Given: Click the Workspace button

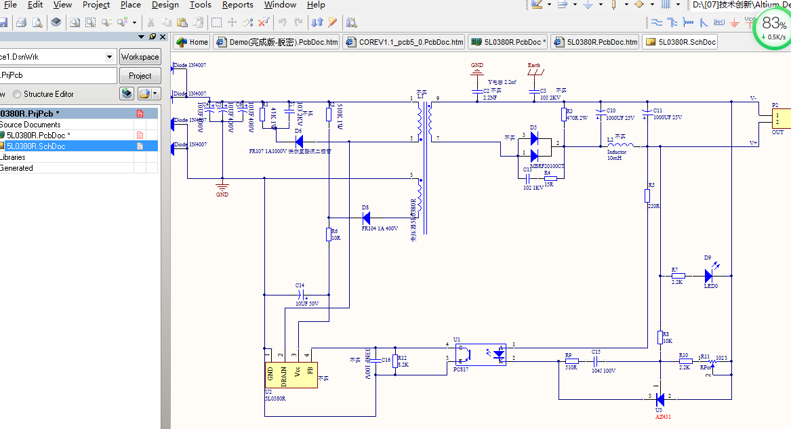Looking at the screenshot, I should pos(140,57).
